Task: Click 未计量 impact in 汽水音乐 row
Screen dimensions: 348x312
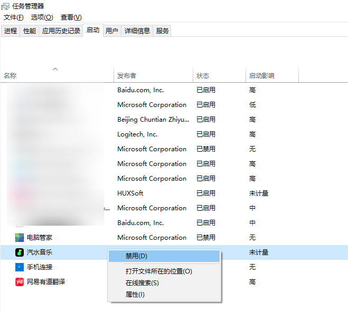Action: [x=259, y=252]
